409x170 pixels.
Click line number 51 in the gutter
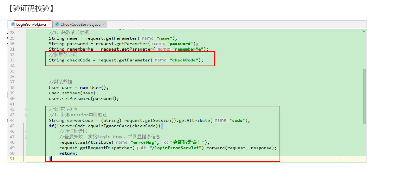click(12, 159)
